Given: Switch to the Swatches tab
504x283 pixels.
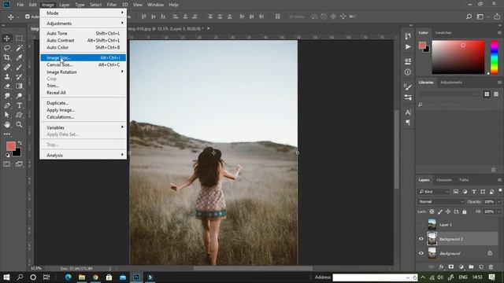Looking at the screenshot, I should pyautogui.click(x=443, y=33).
